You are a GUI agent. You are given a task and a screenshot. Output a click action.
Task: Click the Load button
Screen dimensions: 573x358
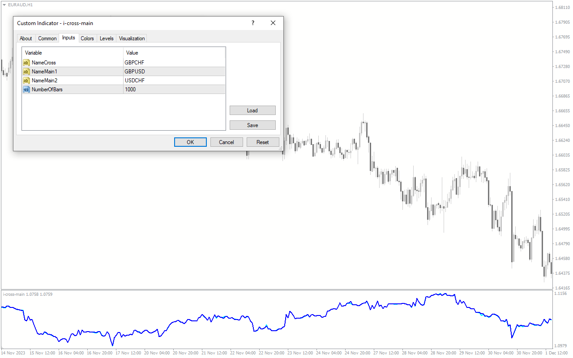(x=252, y=111)
